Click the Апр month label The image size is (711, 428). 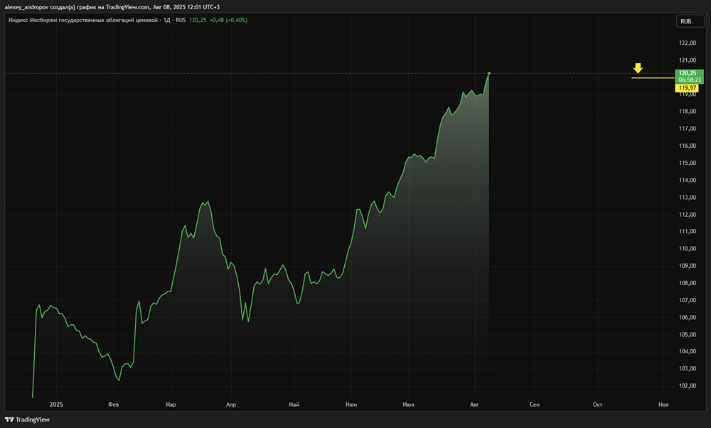tap(231, 405)
